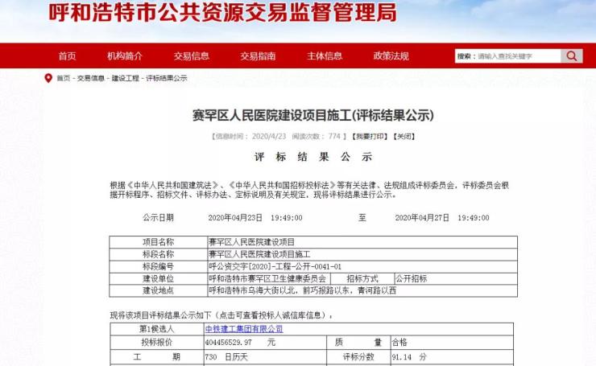Click the 【我要打印】 print link
Viewport: 596px width, 366px height.
[x=371, y=137]
